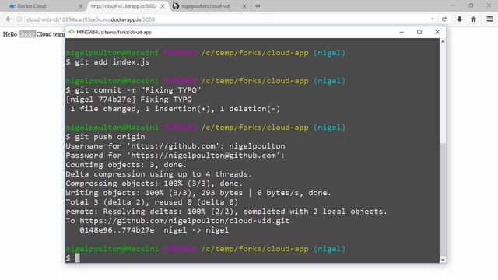This screenshot has width=498, height=280.
Task: Click the terminal vertical scrollbar thumb
Action: 443,199
